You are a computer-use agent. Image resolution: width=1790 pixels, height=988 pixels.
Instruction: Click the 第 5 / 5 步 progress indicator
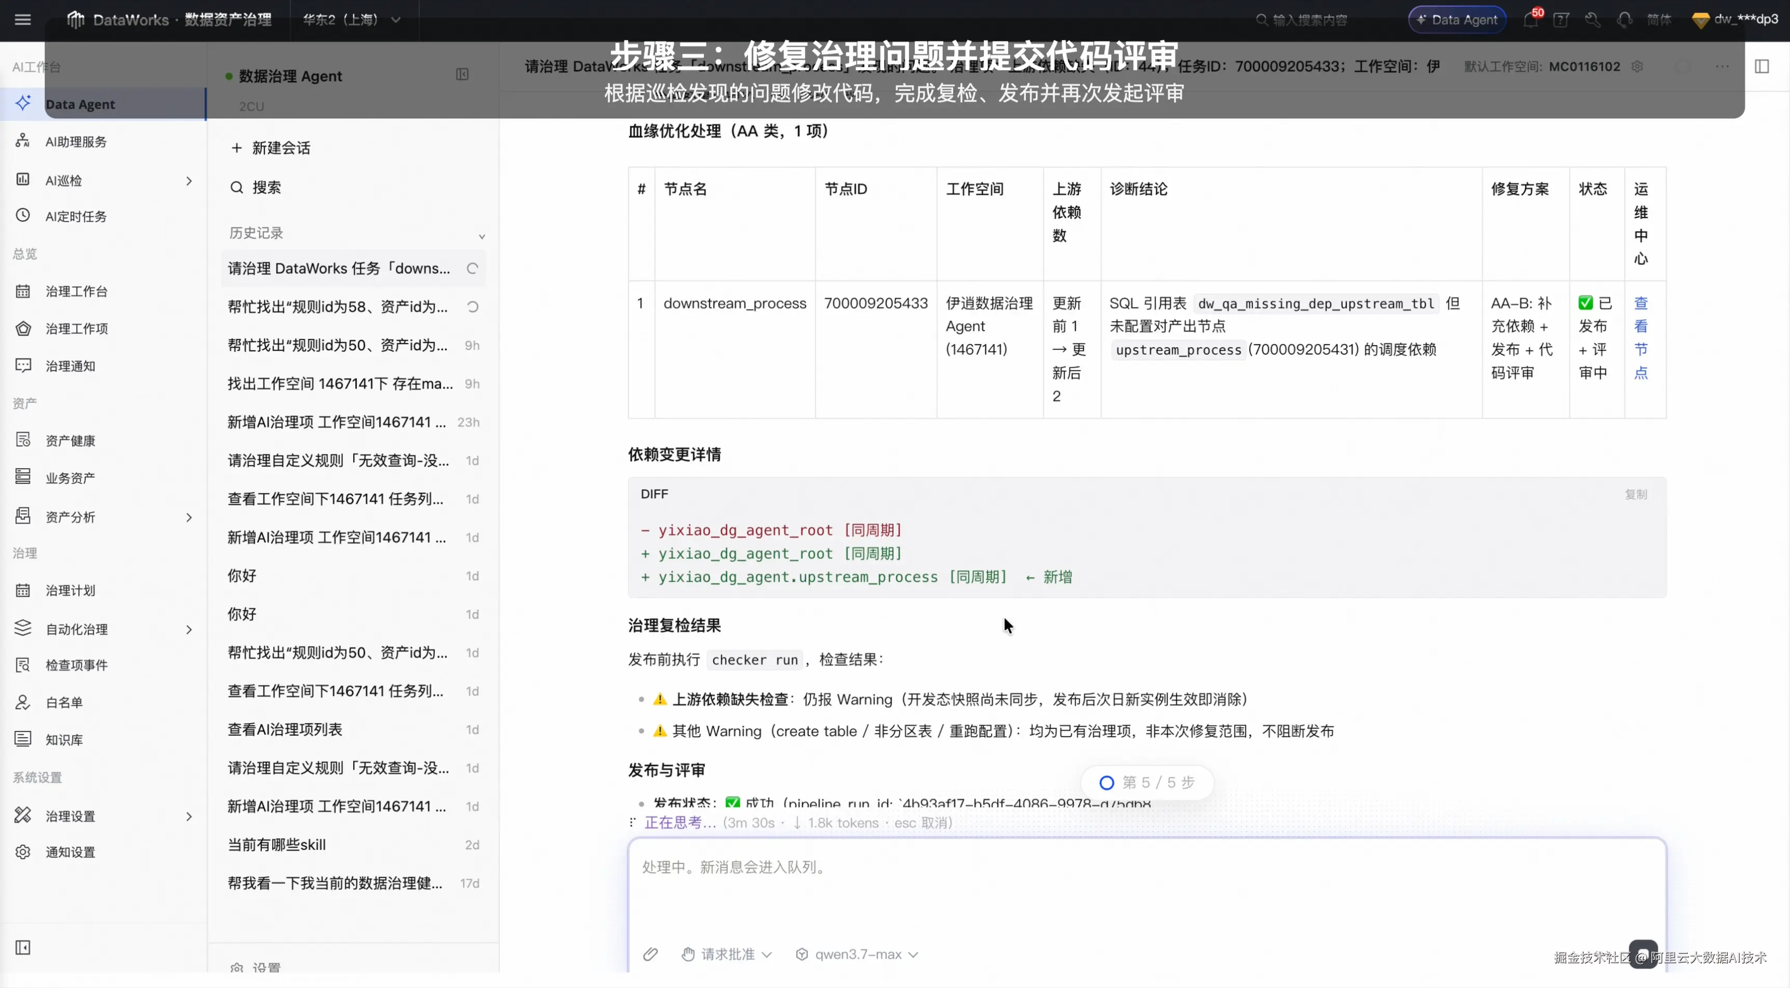pyautogui.click(x=1147, y=782)
